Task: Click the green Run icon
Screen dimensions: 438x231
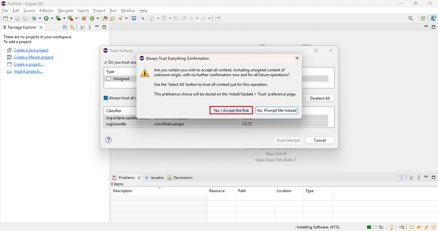Action: [46, 18]
